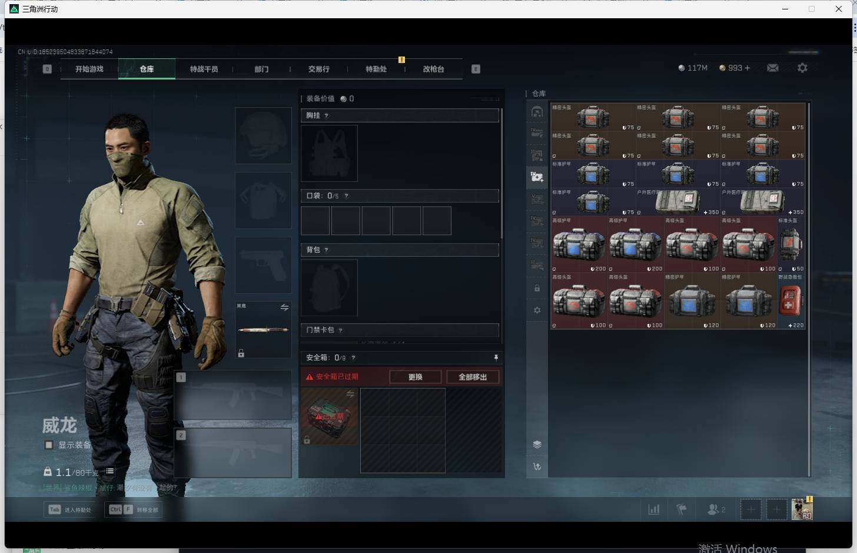Click help icon next to 口袋 0/5
Viewport: 857px width, 553px height.
346,196
